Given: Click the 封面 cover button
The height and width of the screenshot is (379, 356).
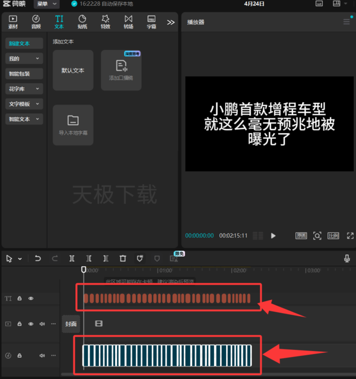Looking at the screenshot, I should click(x=71, y=324).
